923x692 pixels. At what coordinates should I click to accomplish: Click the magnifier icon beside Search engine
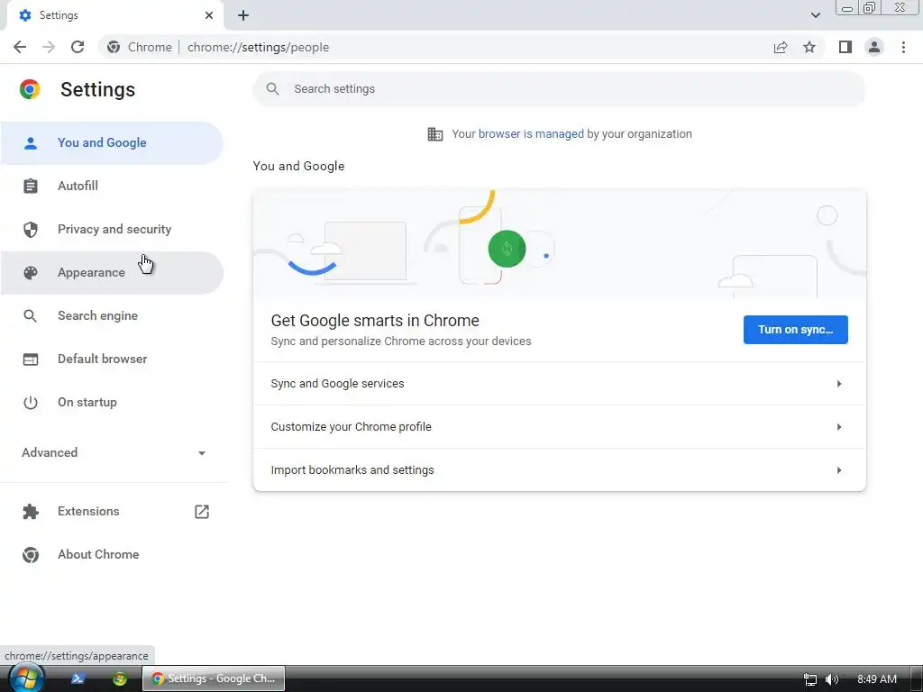30,316
